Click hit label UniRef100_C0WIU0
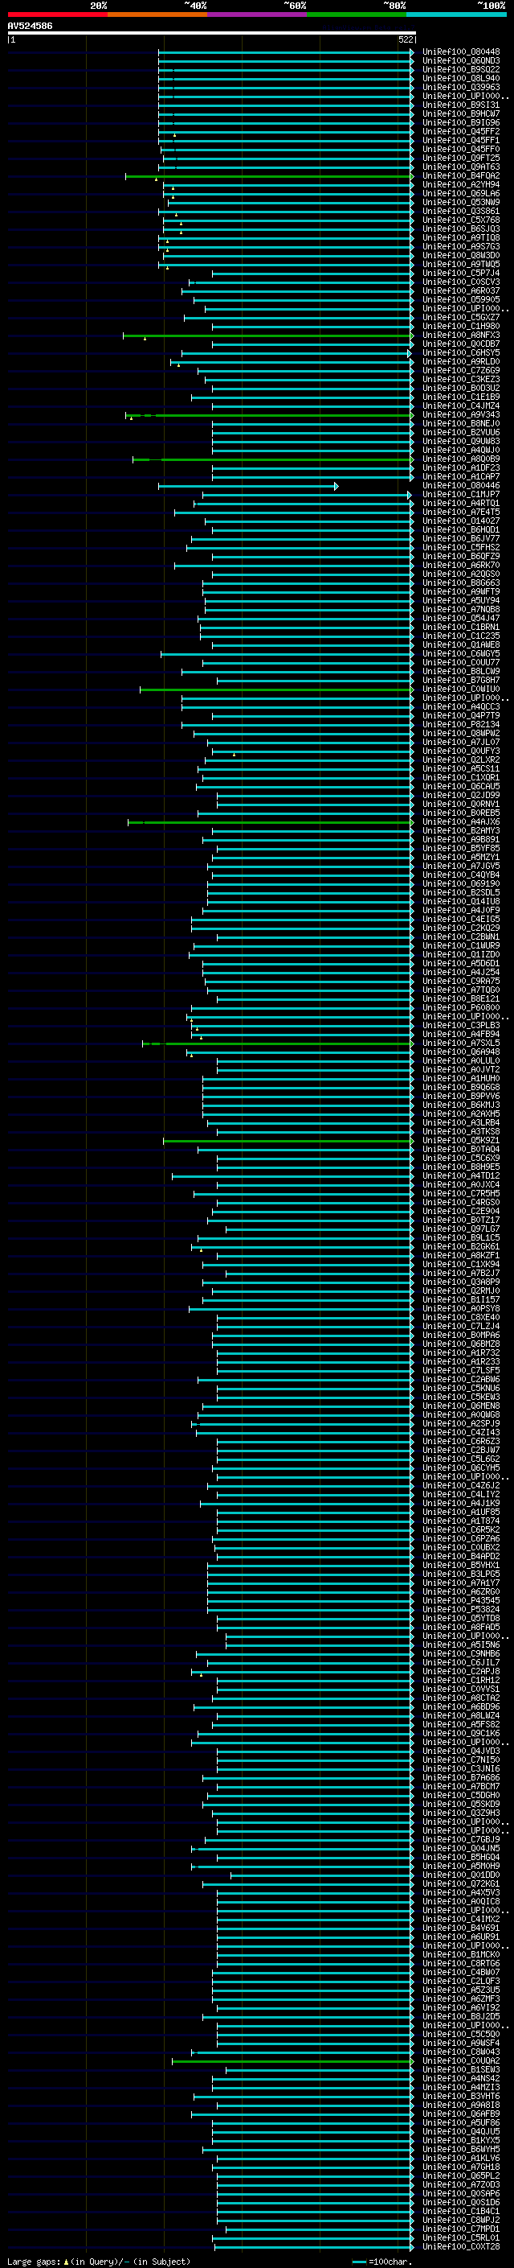Image resolution: width=514 pixels, height=2268 pixels. [461, 689]
